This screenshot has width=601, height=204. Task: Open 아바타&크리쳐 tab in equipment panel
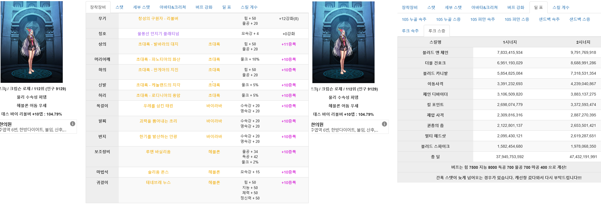tap(172, 7)
